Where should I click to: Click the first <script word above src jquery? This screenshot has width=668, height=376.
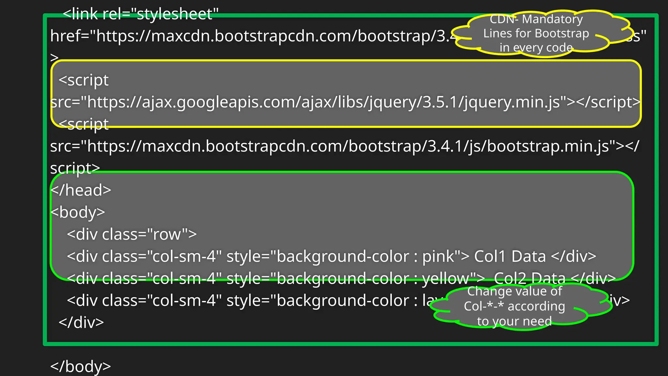[x=83, y=80]
